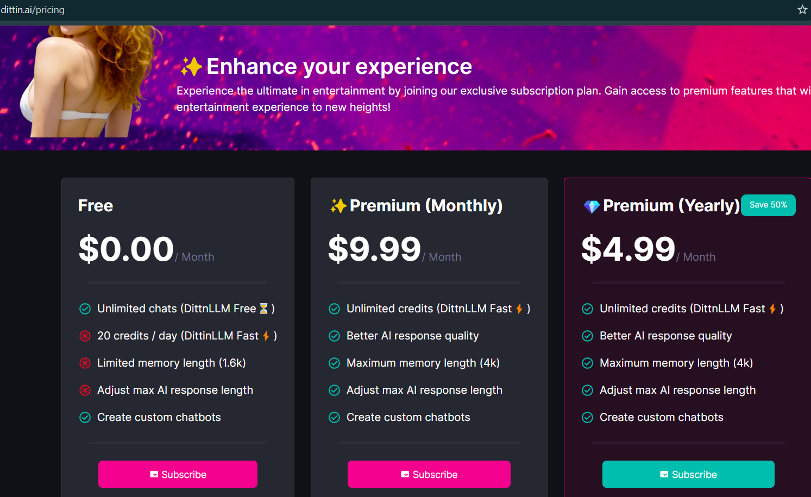
Task: Click the check beside Better AI response quality
Action: click(x=334, y=336)
